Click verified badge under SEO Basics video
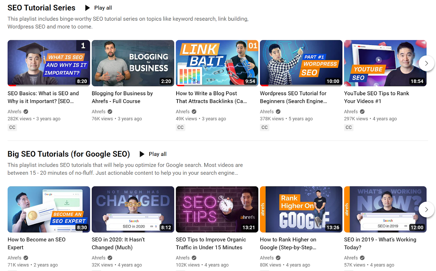 [x=26, y=112]
